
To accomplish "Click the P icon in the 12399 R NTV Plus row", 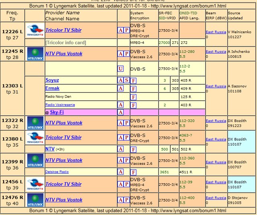I will 126,160.
